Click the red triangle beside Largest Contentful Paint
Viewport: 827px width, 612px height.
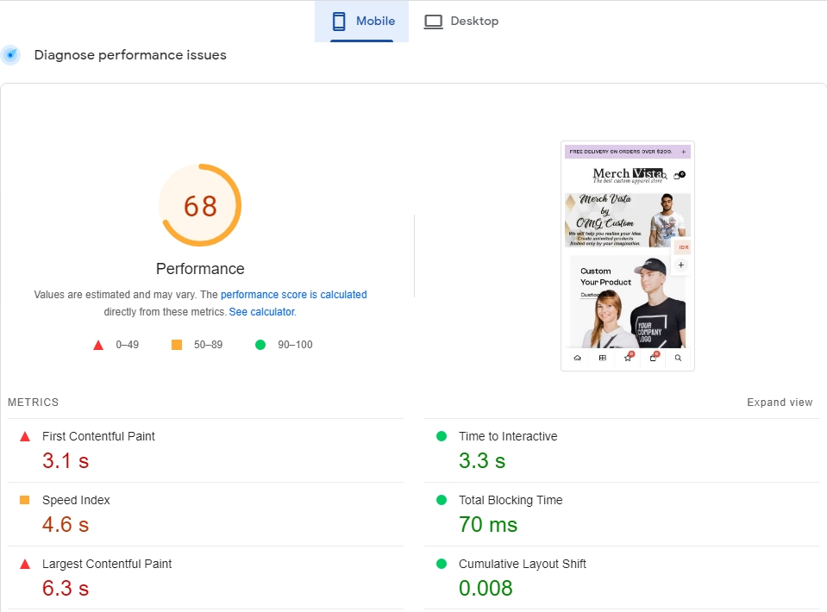[x=25, y=565]
